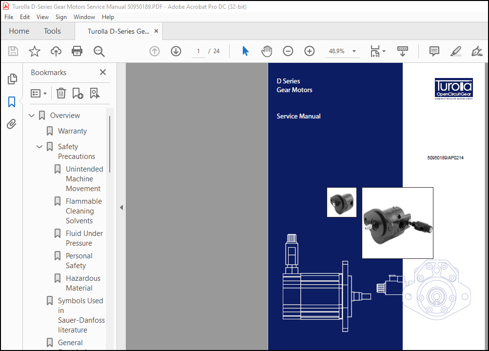Click the scrolling mode read icon

[403, 51]
